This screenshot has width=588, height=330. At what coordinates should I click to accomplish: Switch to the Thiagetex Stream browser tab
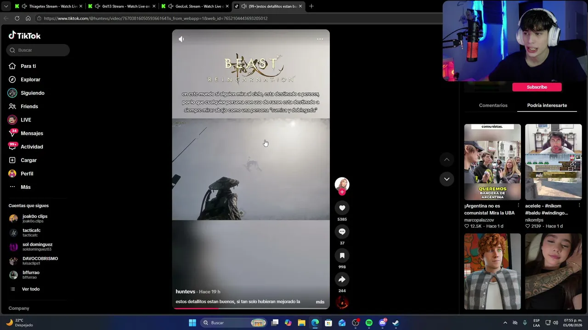click(x=49, y=6)
